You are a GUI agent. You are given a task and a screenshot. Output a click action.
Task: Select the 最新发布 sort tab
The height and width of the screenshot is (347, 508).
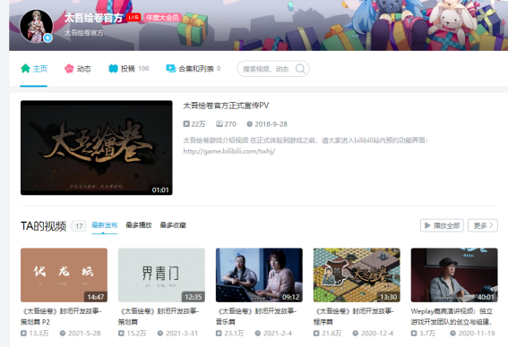pos(104,225)
